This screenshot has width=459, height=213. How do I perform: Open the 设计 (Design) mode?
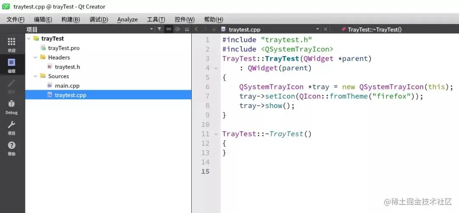tap(11, 86)
